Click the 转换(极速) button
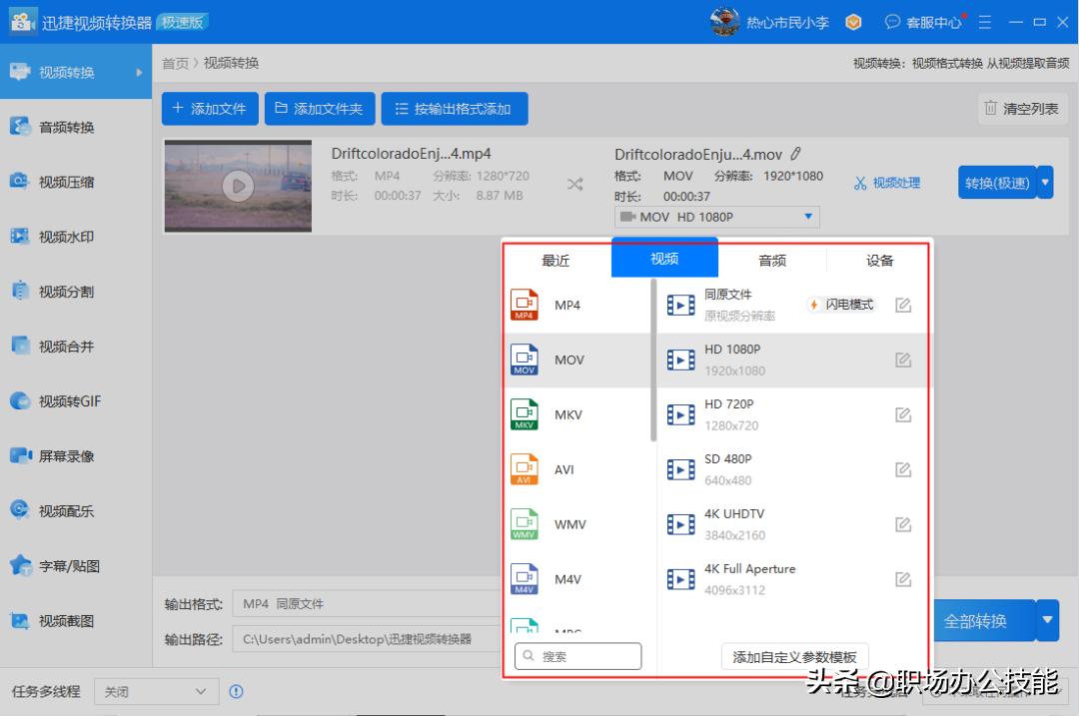This screenshot has width=1079, height=716. 996,182
